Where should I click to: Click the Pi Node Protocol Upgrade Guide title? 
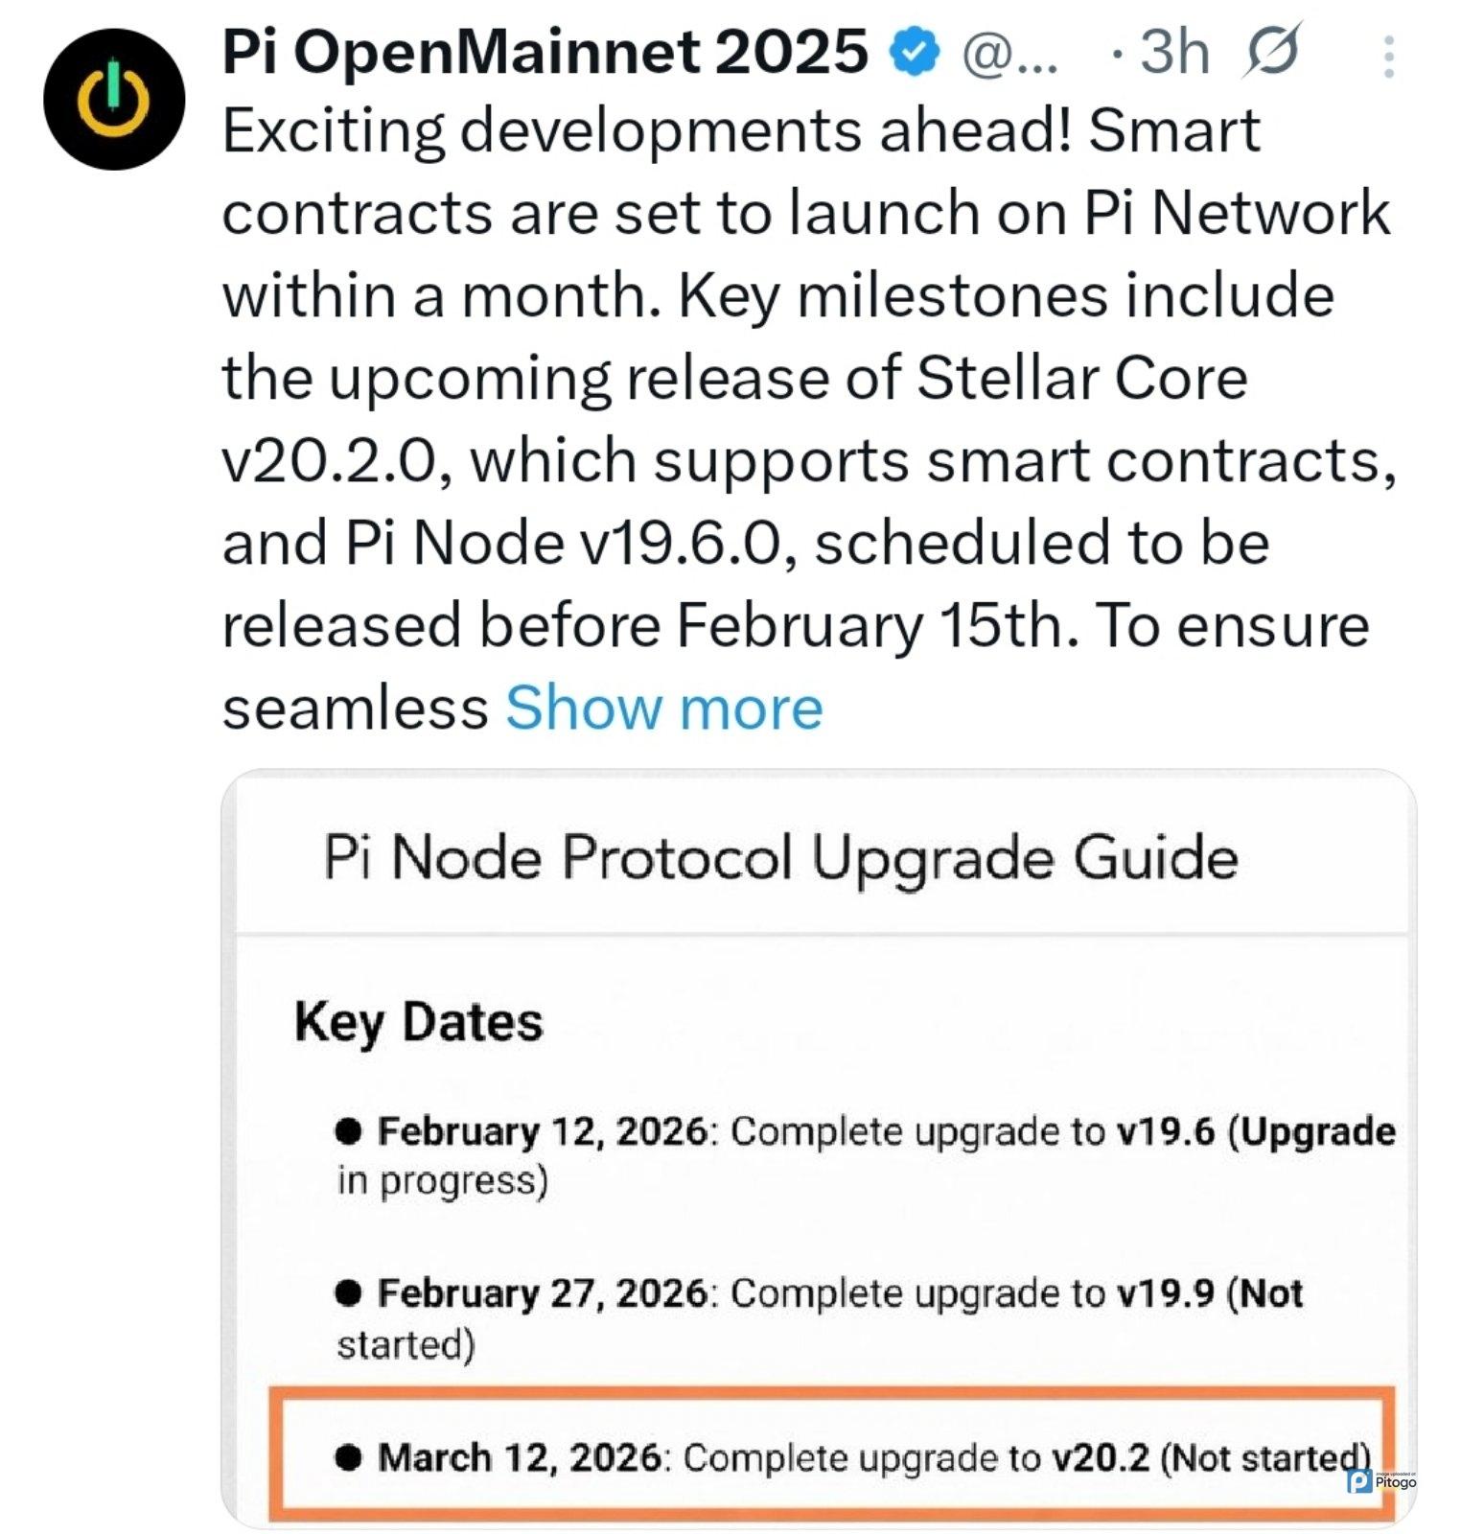point(780,856)
